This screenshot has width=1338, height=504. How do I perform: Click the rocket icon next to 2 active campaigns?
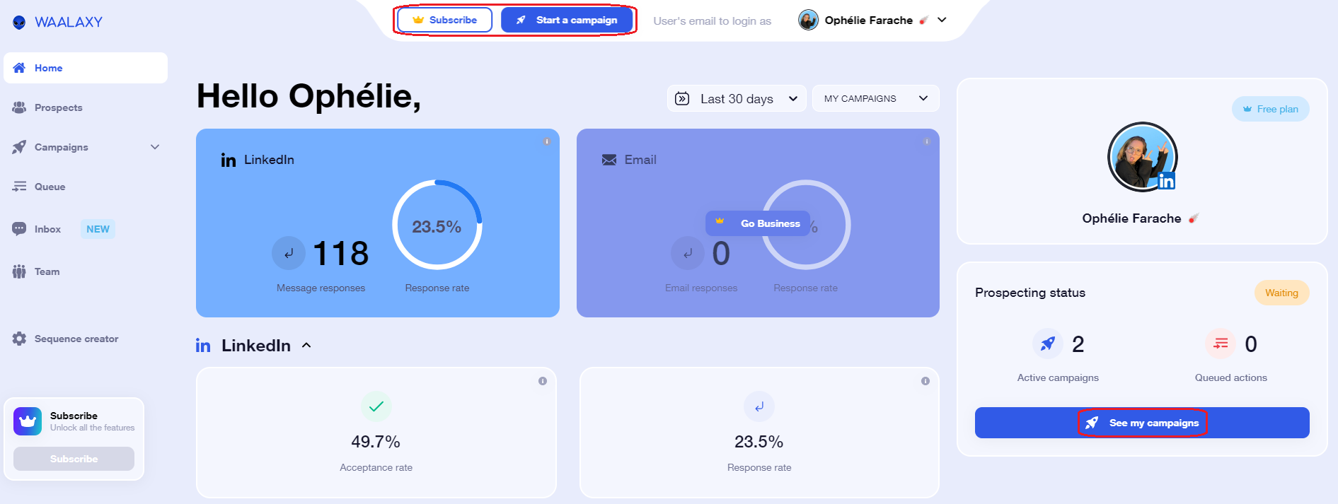point(1048,344)
